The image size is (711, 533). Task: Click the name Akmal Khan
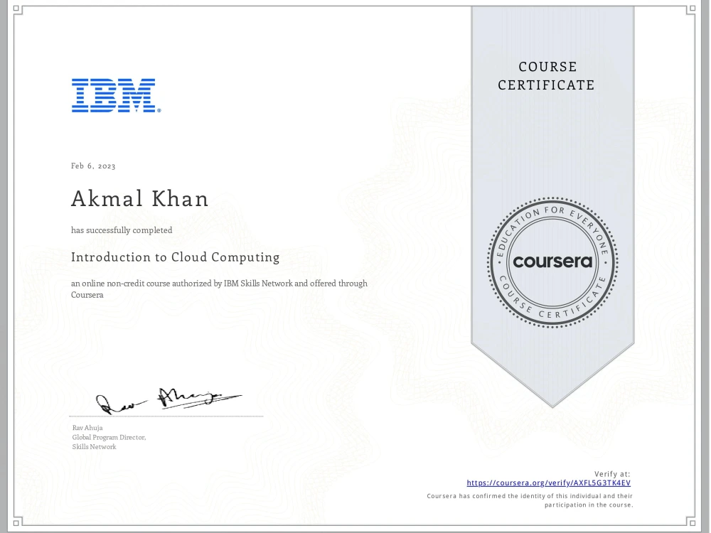pos(141,199)
